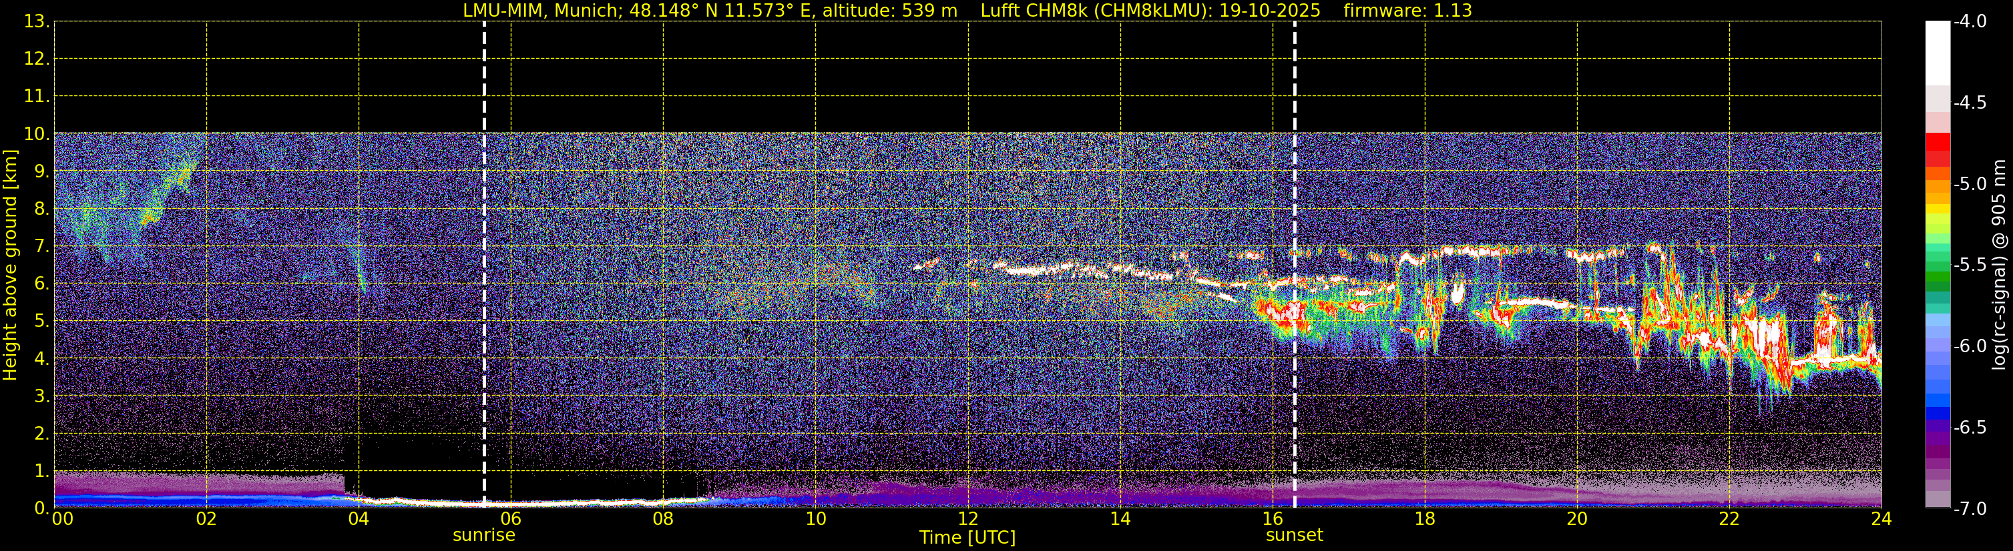Click the '9.' height tick label
Image resolution: width=2013 pixels, height=551 pixels.
click(x=41, y=171)
